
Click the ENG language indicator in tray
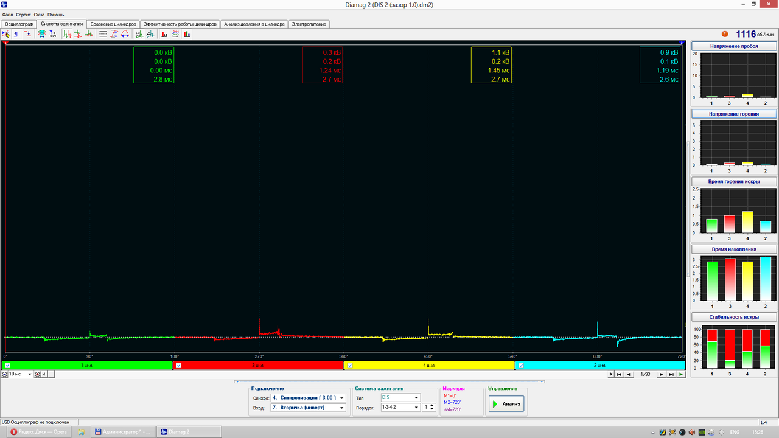(x=735, y=431)
